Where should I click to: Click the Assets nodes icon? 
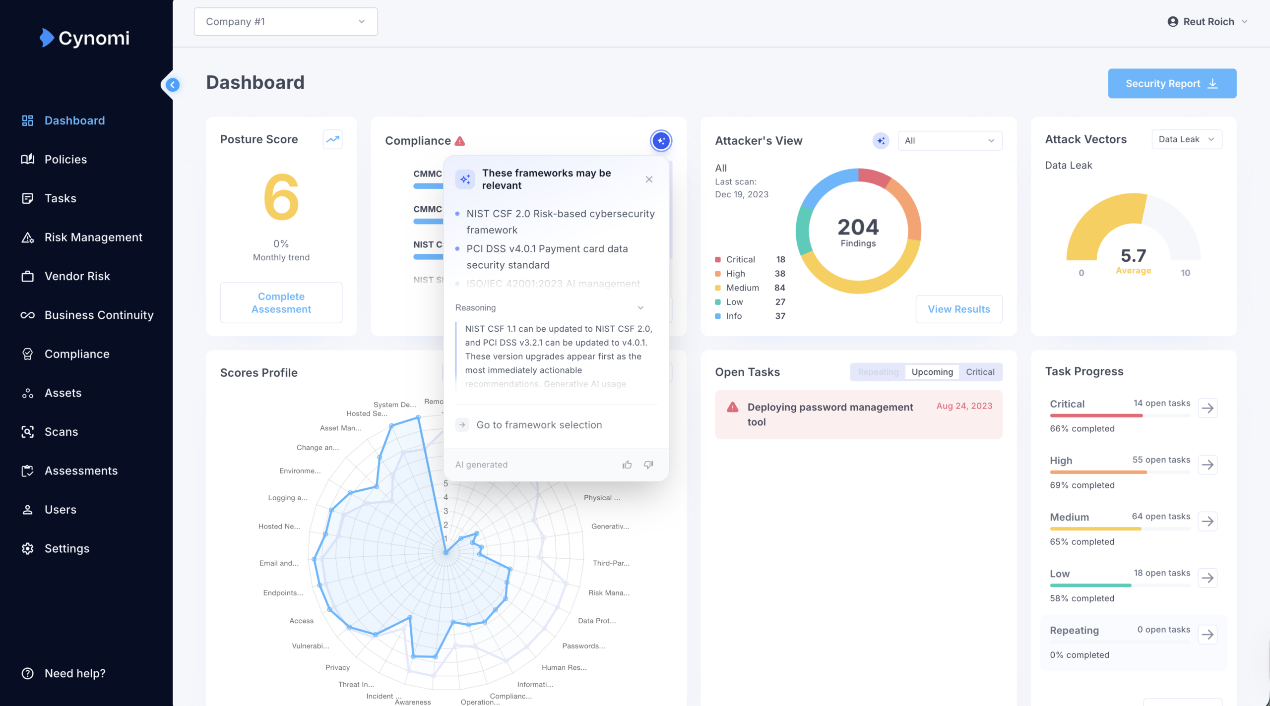click(28, 393)
